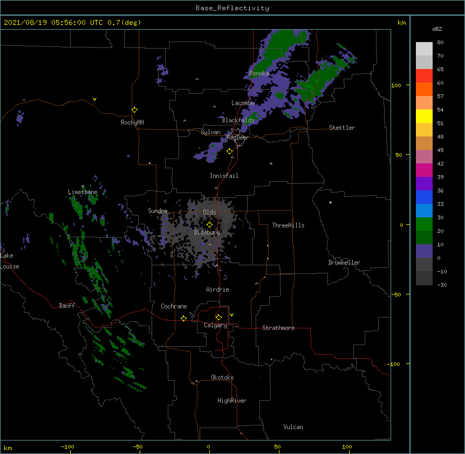The image size is (465, 454).
Task: Select the yellow V marker northwest of RockyMH
Action: click(x=94, y=99)
